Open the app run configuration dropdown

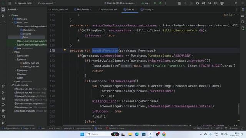(146, 3)
